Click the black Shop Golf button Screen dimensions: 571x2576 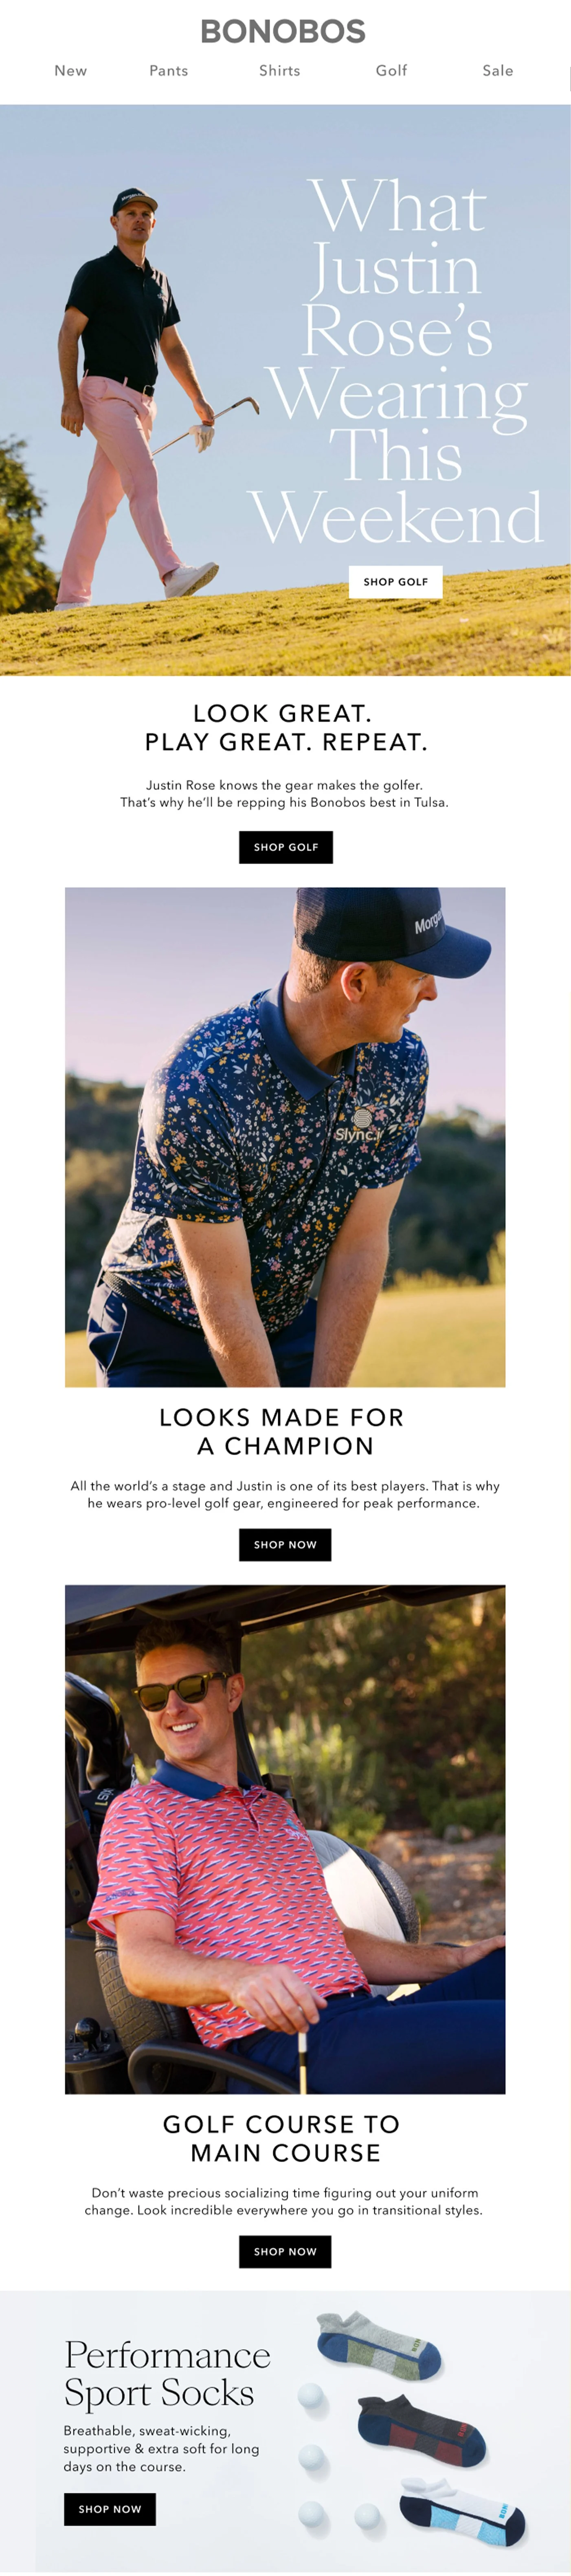(286, 847)
